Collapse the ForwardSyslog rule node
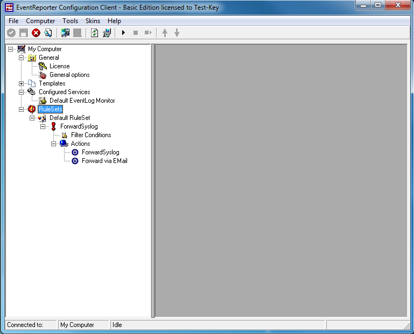This screenshot has width=414, height=334. click(43, 126)
